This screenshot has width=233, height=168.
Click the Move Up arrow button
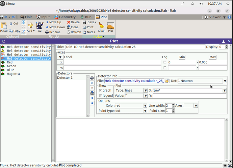53,22
